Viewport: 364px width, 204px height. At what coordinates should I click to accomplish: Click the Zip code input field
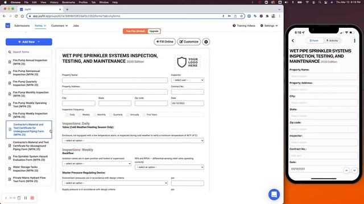coord(151,103)
